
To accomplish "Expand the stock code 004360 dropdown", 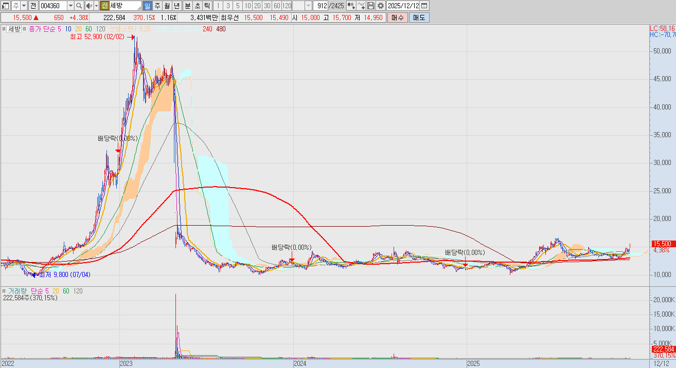I will tap(70, 6).
